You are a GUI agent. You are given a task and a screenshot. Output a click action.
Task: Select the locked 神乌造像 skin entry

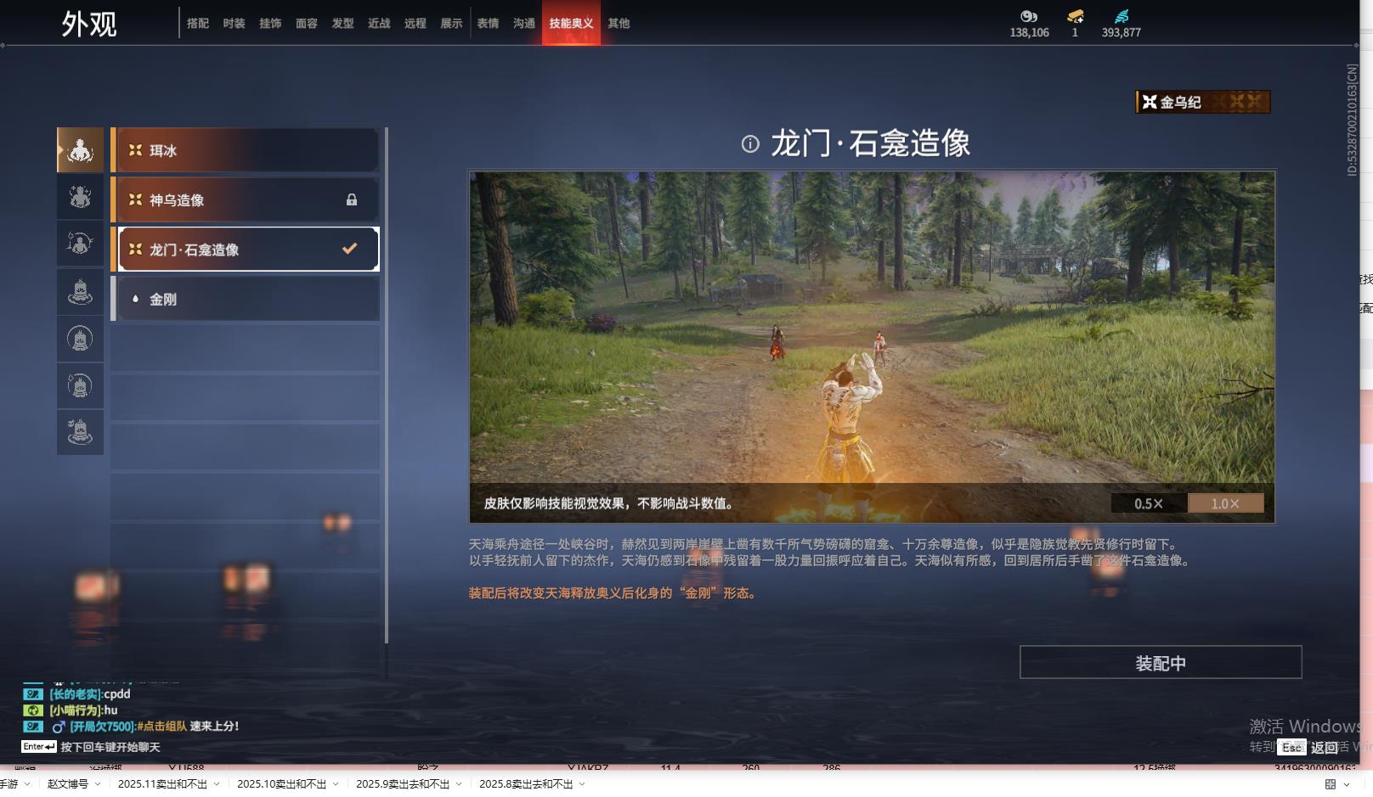click(x=245, y=199)
